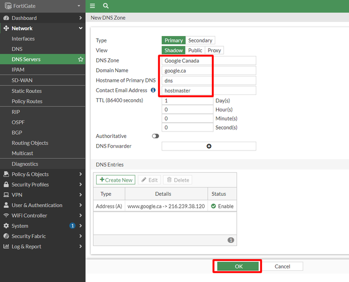
Task: Click the Domain Name input field
Action: point(209,71)
